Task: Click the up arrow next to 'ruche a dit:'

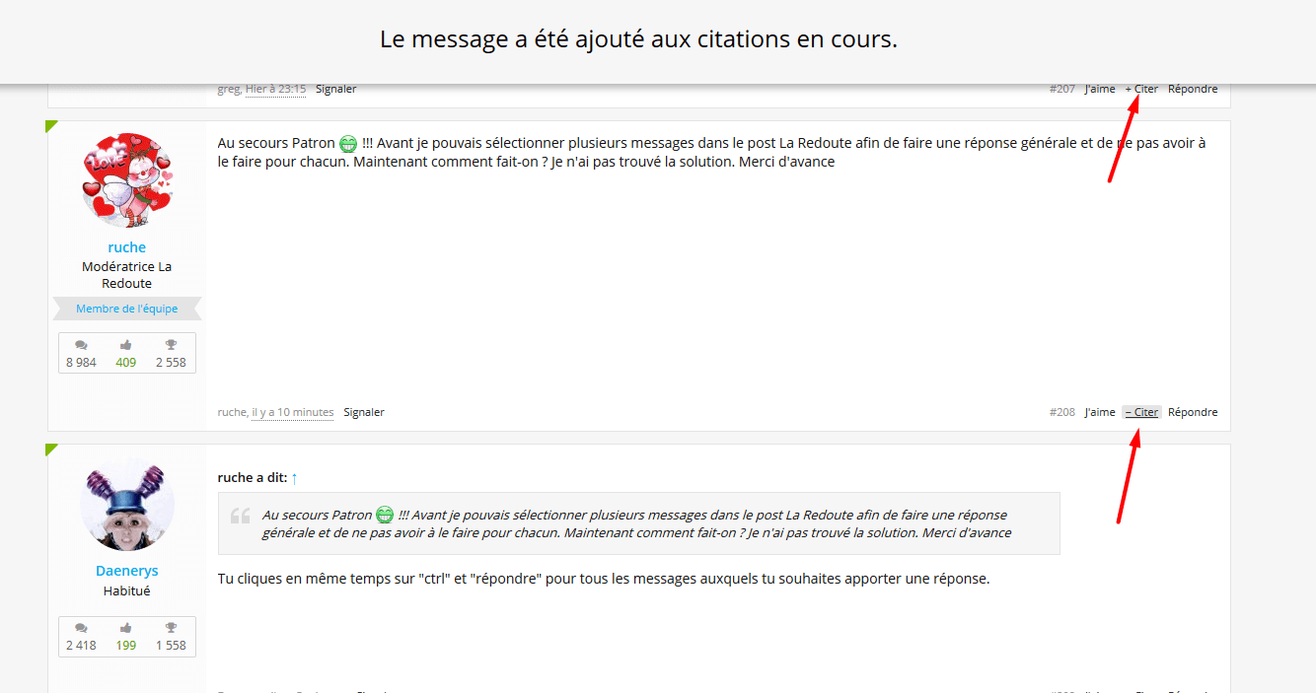Action: pyautogui.click(x=294, y=478)
